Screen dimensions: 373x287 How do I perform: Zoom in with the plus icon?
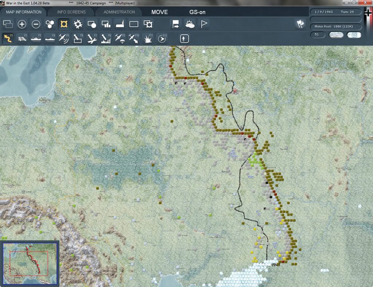click(x=22, y=24)
